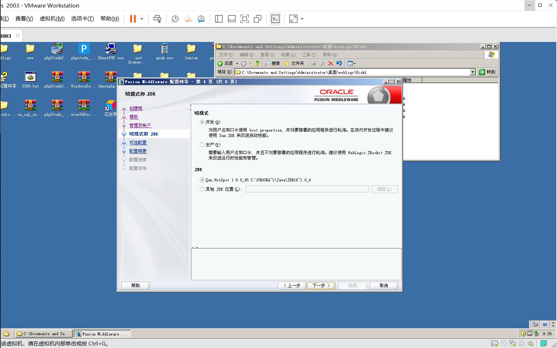Go back with the 上一步 button
This screenshot has height=348, width=557.
coord(292,286)
